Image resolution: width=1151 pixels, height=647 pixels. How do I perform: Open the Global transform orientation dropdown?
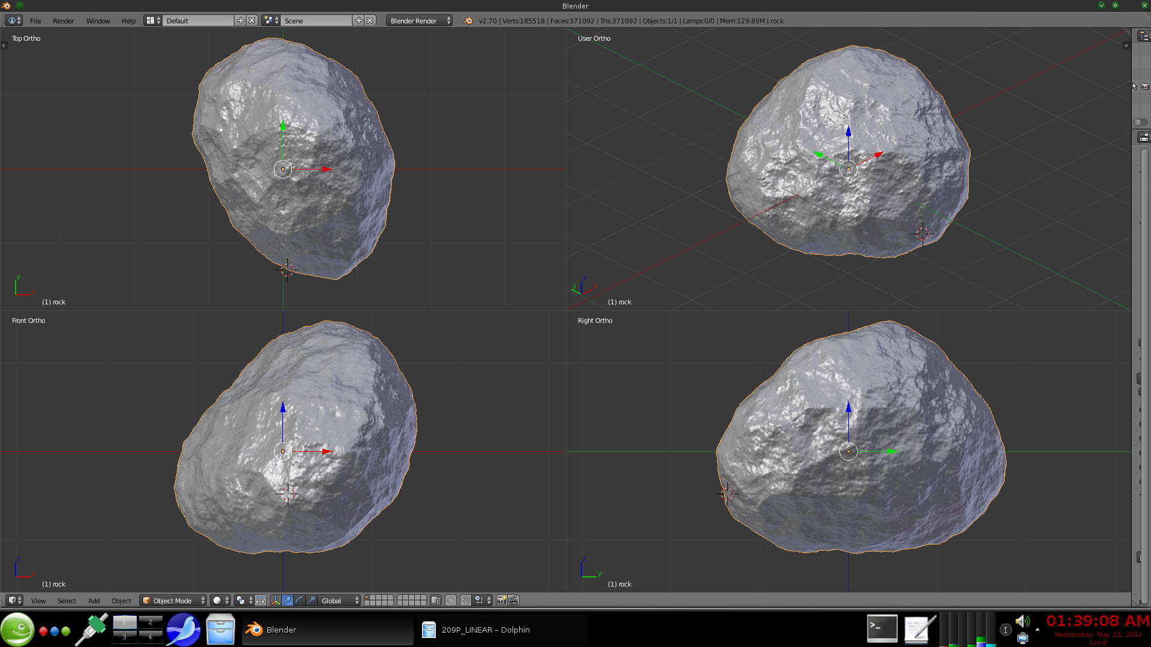[339, 600]
